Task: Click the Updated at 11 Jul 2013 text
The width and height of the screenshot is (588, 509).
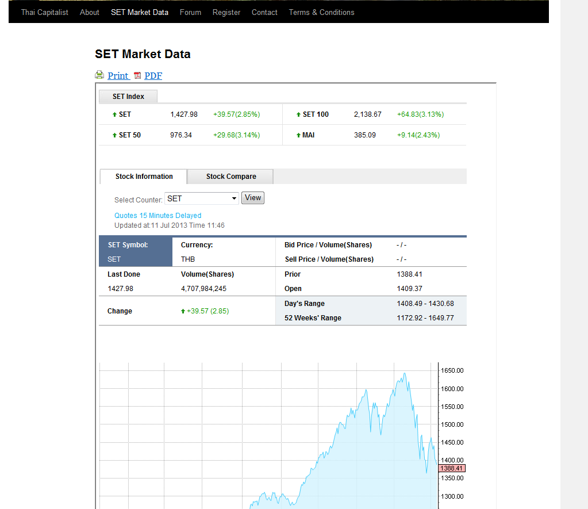Action: (170, 225)
